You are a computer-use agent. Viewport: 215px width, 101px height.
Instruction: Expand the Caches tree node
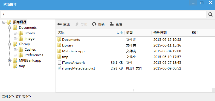click(15, 50)
